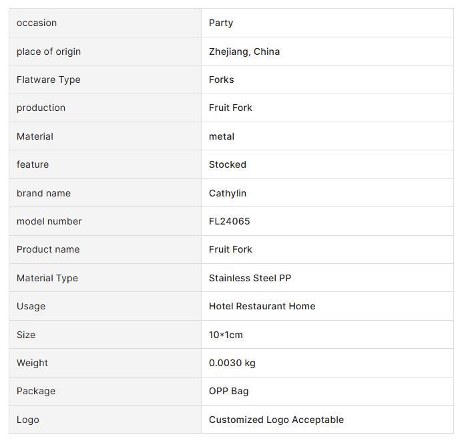Click the '0.0030 kg' weight value
Image resolution: width=462 pixels, height=439 pixels.
point(232,363)
